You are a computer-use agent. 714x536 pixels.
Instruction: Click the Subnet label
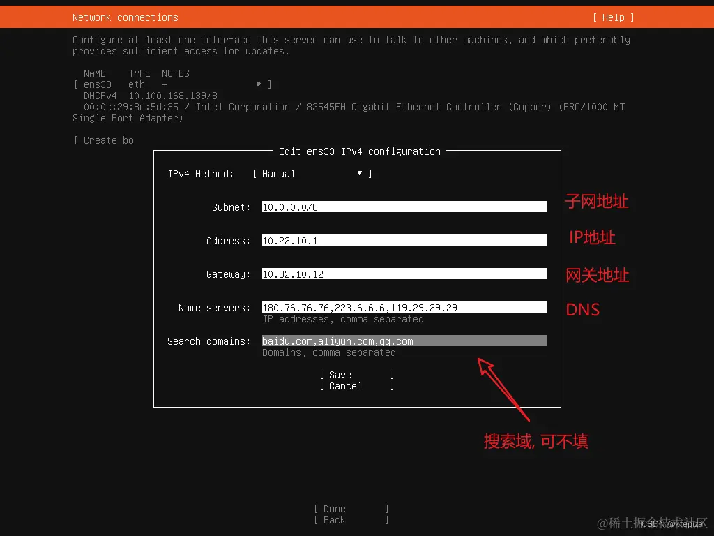pyautogui.click(x=231, y=207)
